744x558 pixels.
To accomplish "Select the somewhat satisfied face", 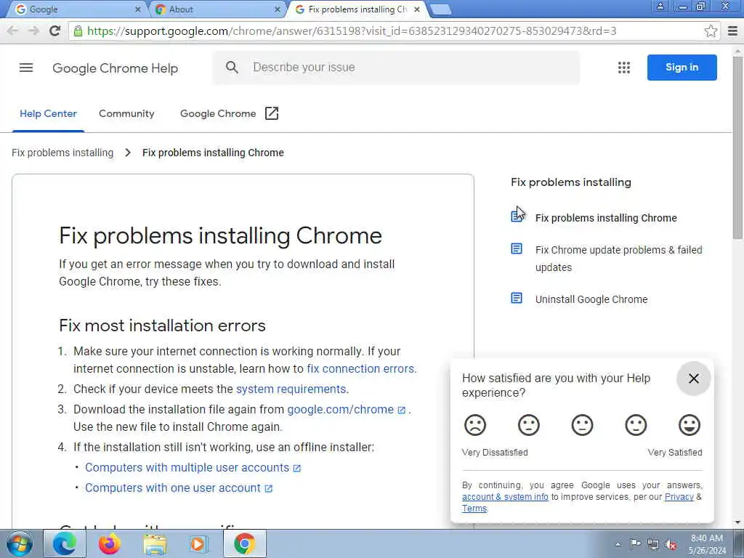I will [x=636, y=424].
